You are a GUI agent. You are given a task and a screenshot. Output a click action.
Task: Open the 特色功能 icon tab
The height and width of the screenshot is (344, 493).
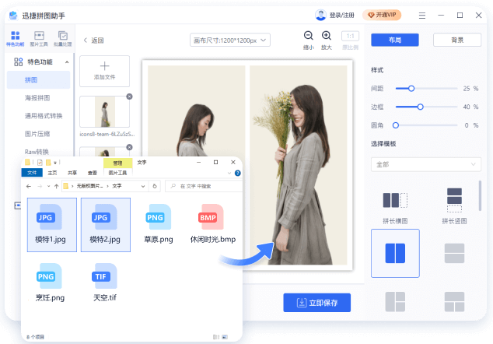click(x=15, y=39)
